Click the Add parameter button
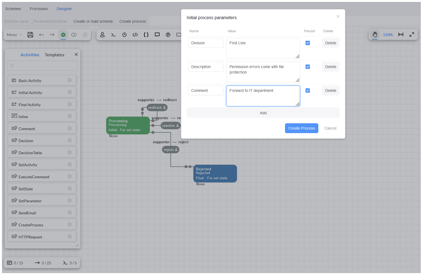Image resolution: width=423 pixels, height=275 pixels. (x=263, y=113)
